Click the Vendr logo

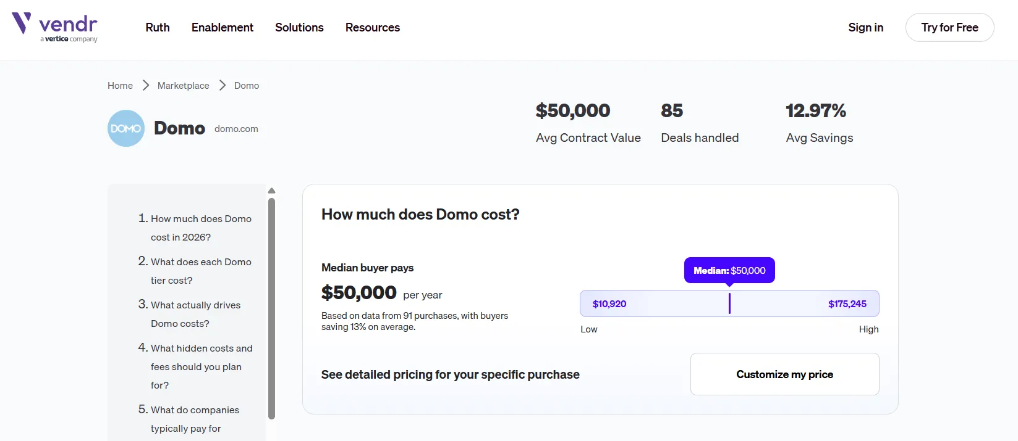pos(54,28)
